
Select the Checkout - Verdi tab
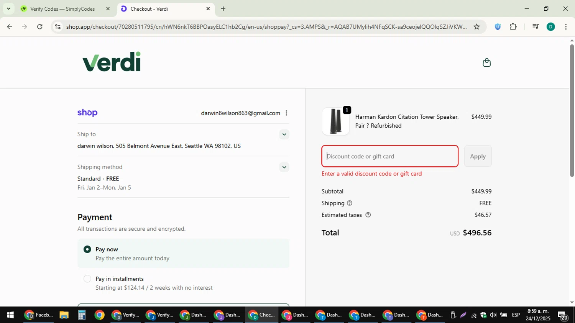(166, 8)
